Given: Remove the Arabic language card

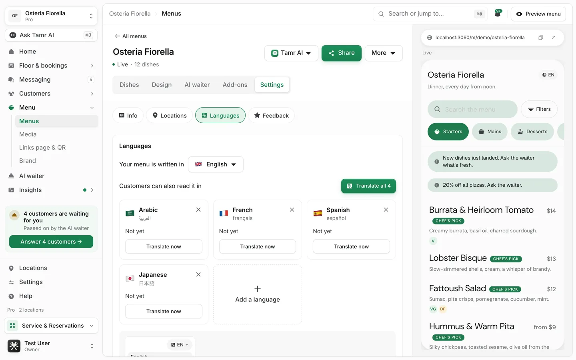Looking at the screenshot, I should (x=198, y=210).
